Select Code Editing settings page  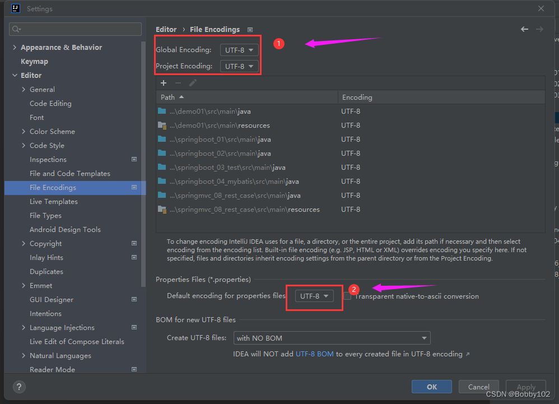point(50,104)
